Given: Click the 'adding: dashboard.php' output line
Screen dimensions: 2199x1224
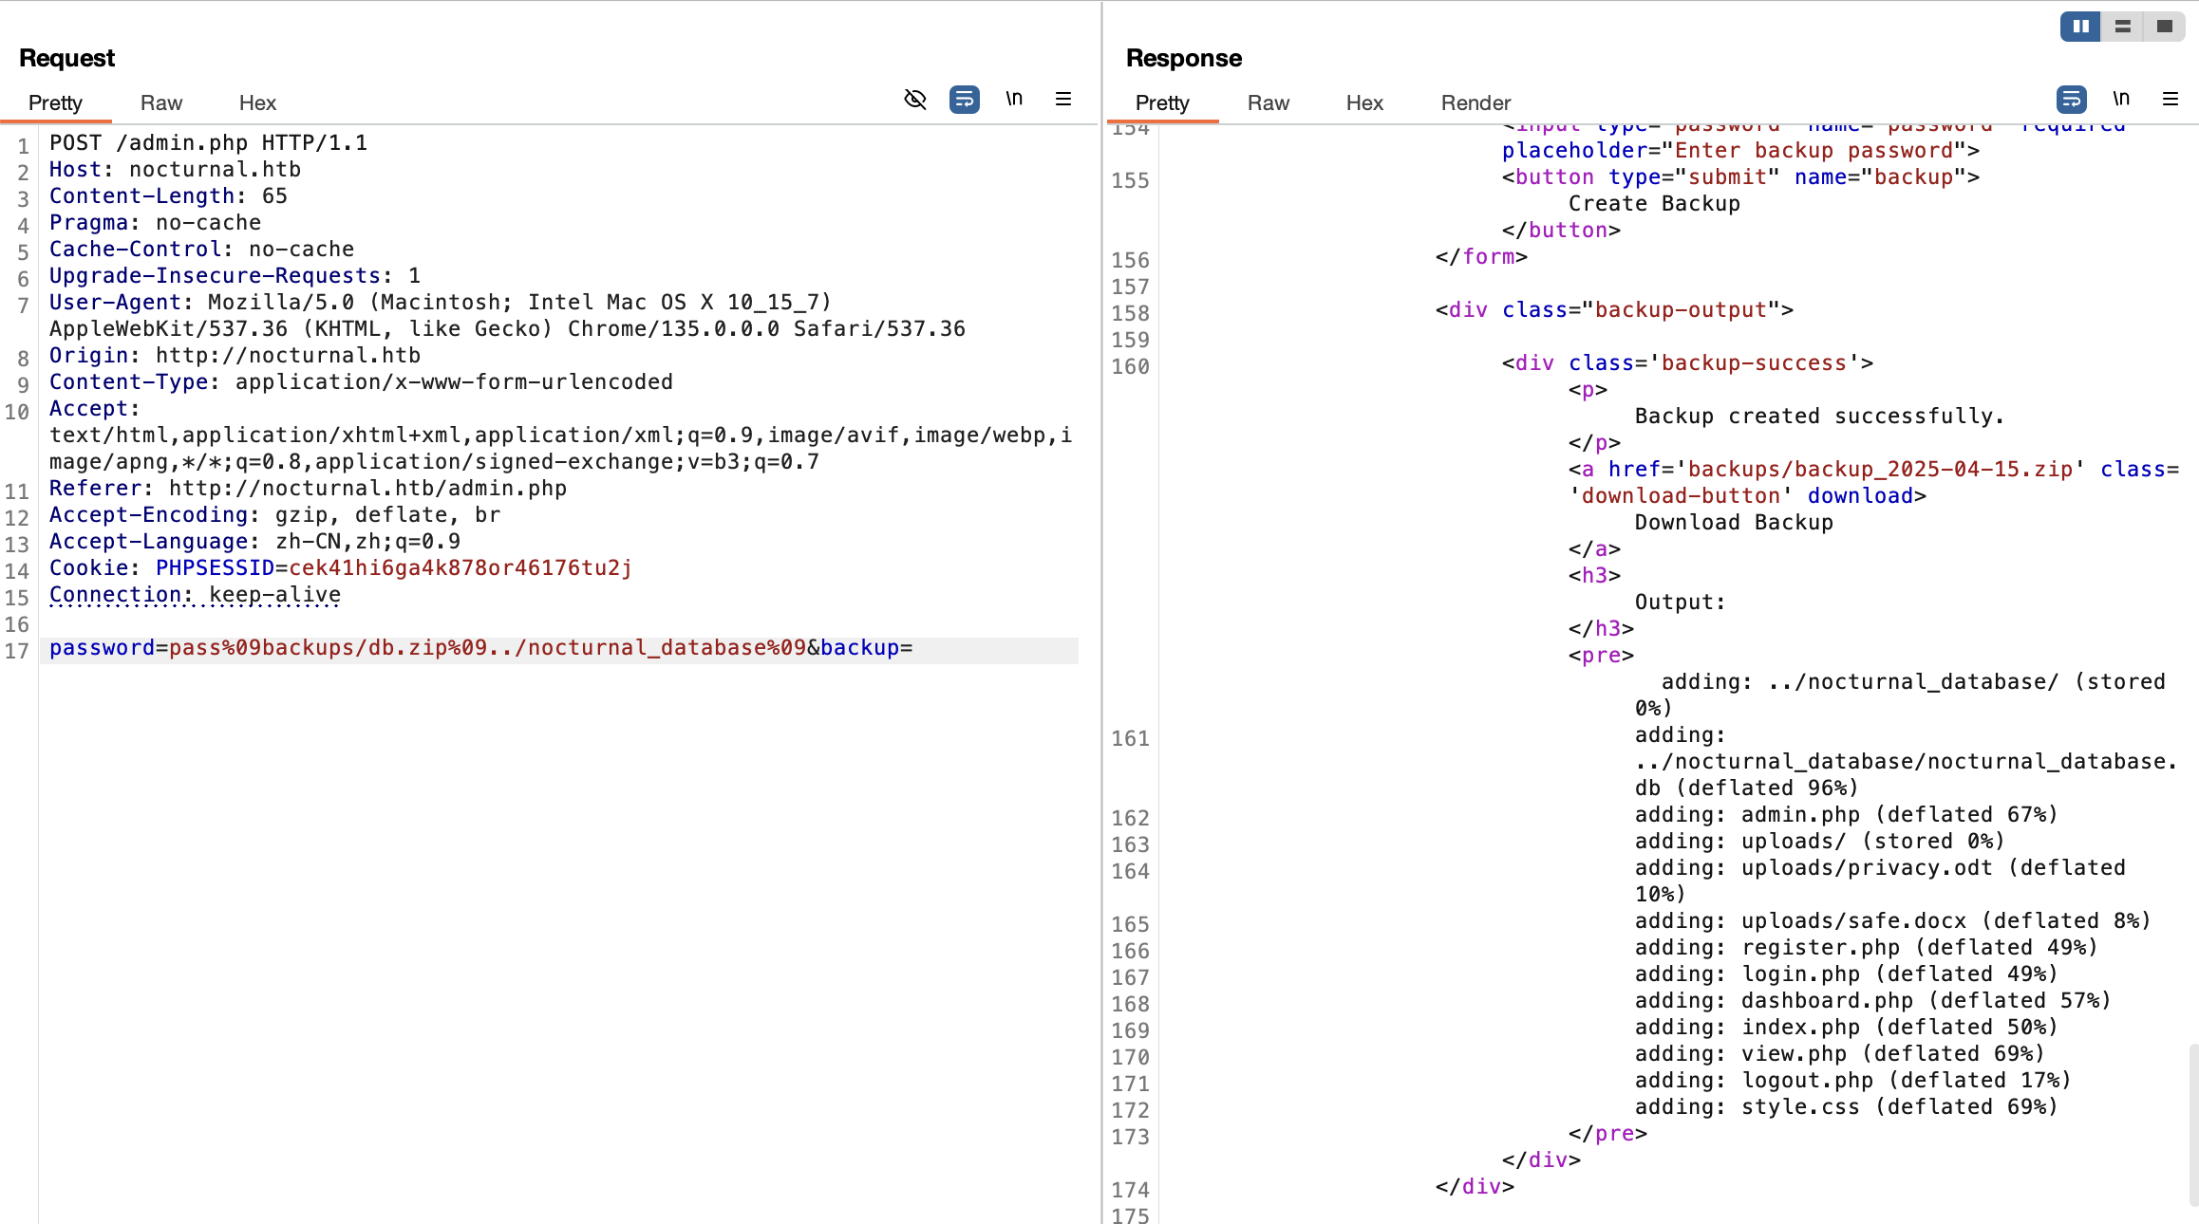Looking at the screenshot, I should tap(1872, 1001).
